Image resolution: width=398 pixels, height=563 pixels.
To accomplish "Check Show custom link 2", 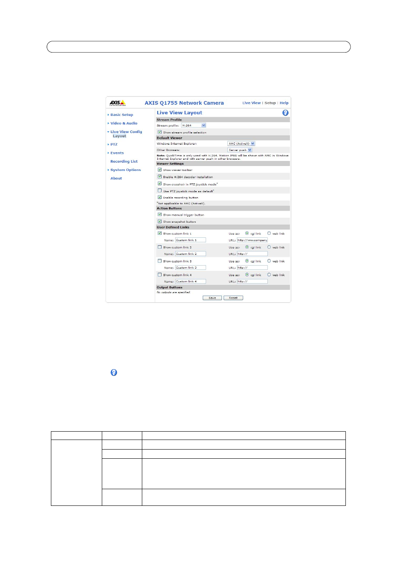I will coord(159,247).
